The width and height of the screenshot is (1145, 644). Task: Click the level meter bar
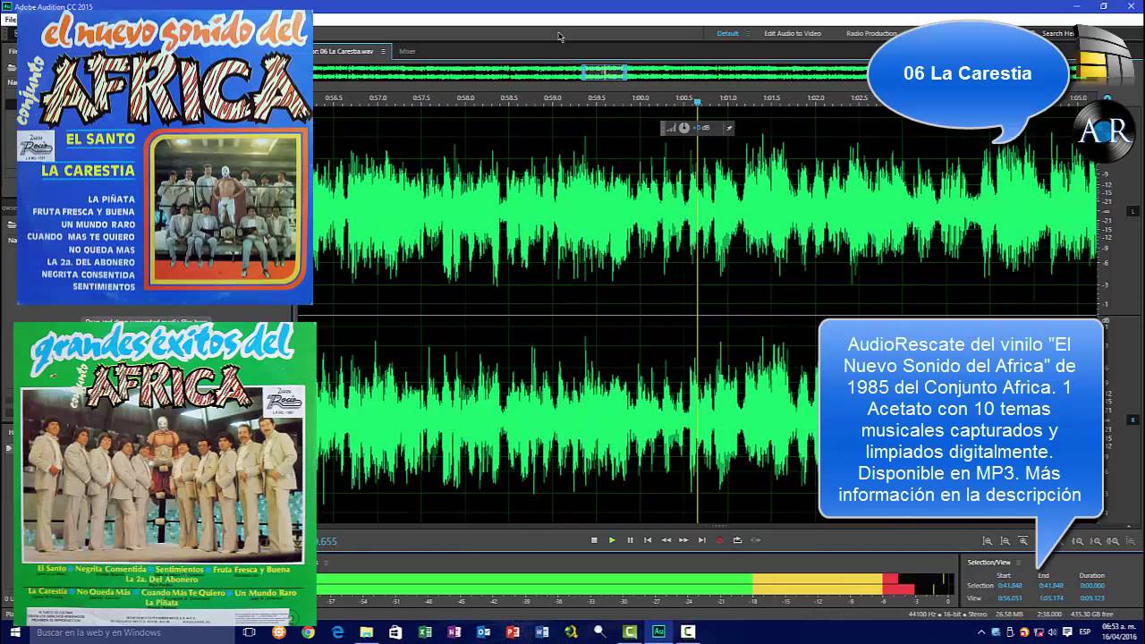click(x=635, y=584)
